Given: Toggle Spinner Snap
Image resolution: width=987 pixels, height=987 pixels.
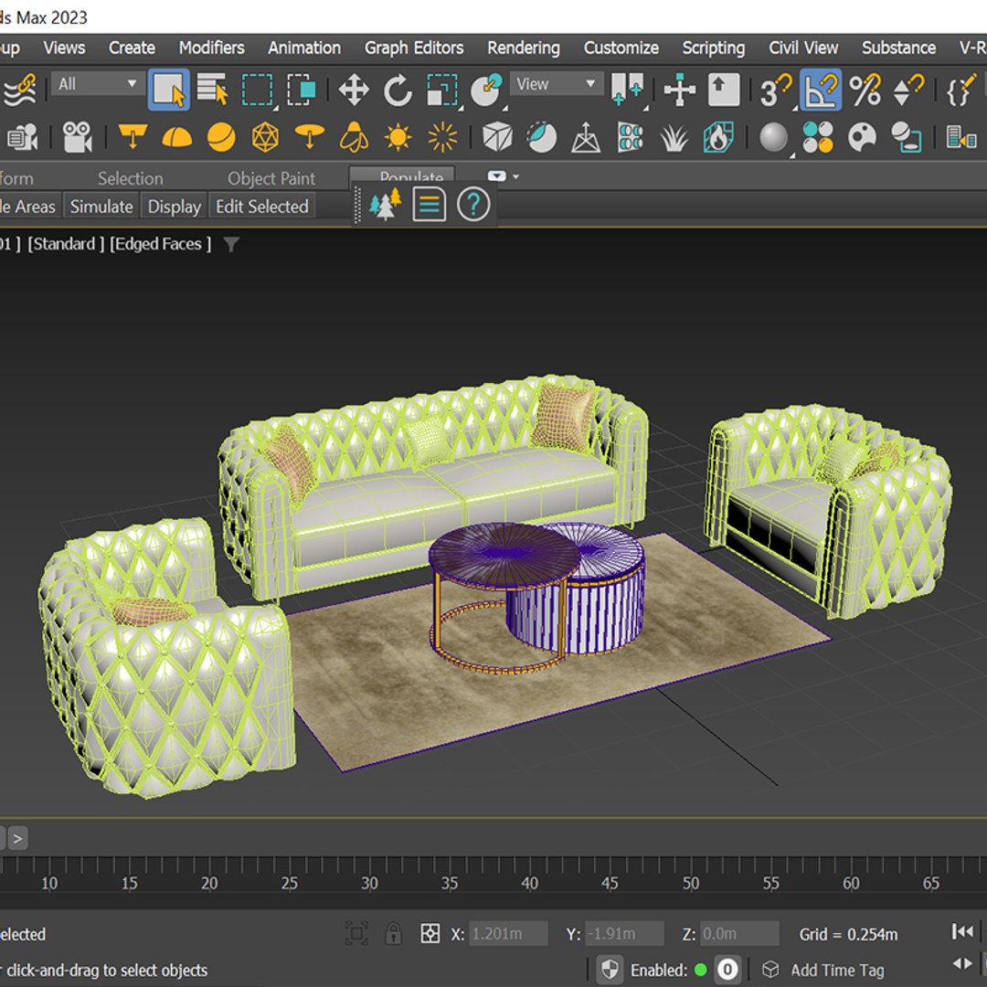Looking at the screenshot, I should coord(909,90).
